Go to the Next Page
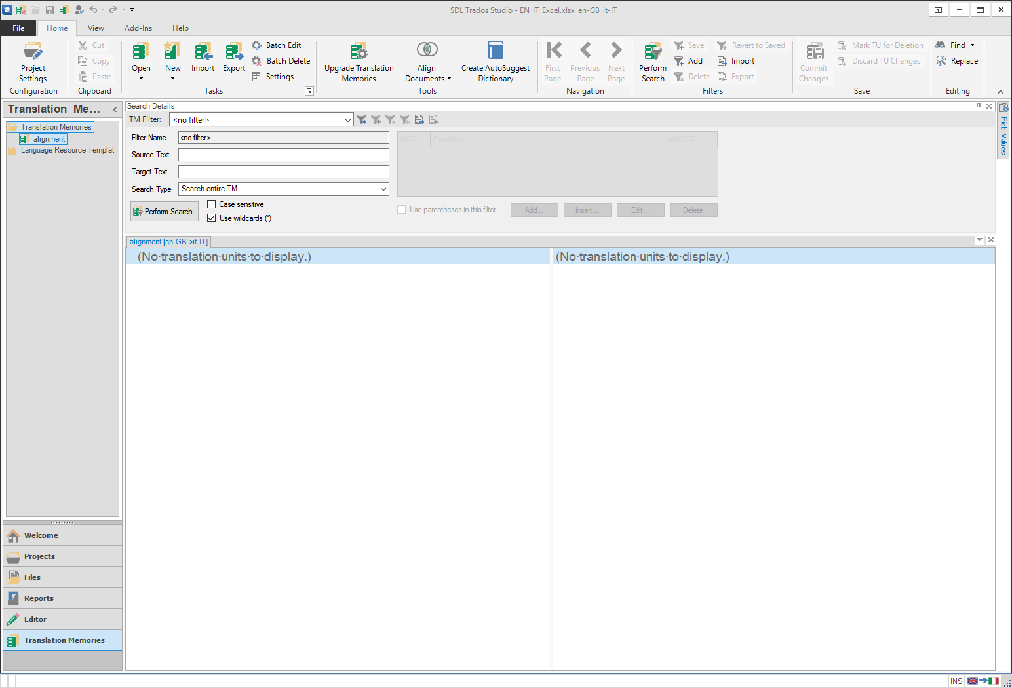 click(x=616, y=62)
